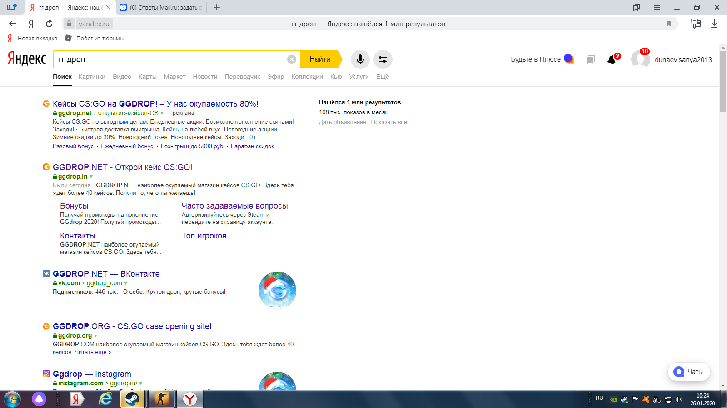Switch to Переводчик tab
727x408 pixels.
[242, 77]
